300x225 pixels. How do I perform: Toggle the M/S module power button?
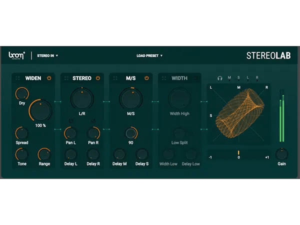(x=146, y=78)
